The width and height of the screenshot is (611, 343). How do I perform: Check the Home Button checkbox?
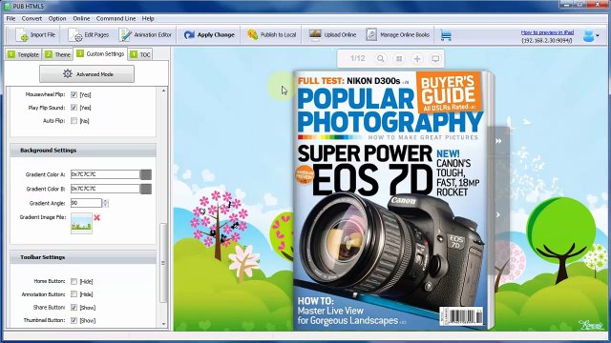point(74,281)
